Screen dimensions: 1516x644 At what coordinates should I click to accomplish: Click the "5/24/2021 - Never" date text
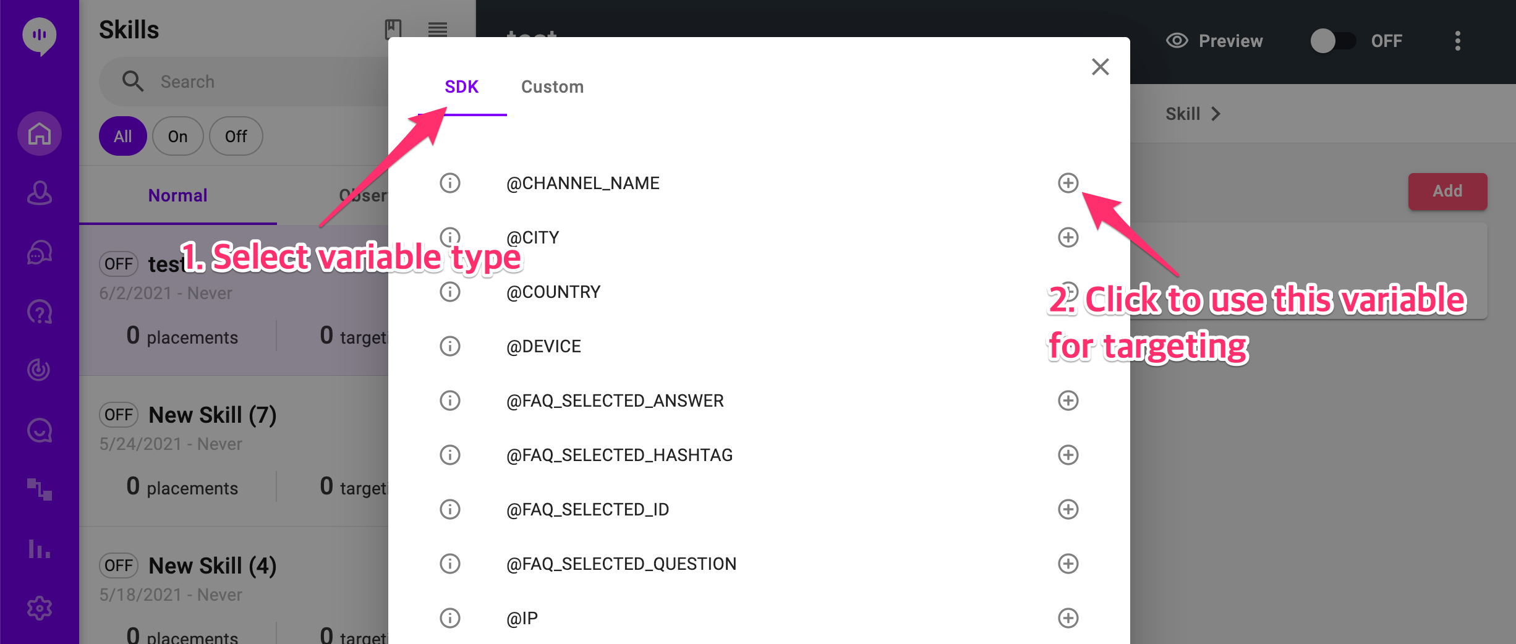[x=171, y=444]
